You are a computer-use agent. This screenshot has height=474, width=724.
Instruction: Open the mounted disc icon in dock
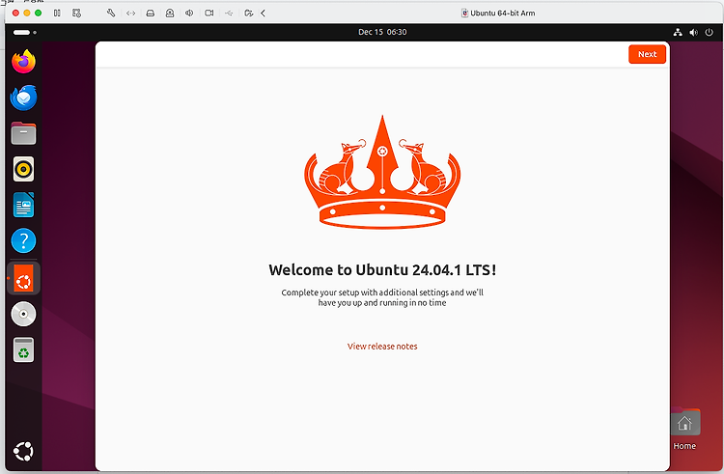tap(23, 314)
